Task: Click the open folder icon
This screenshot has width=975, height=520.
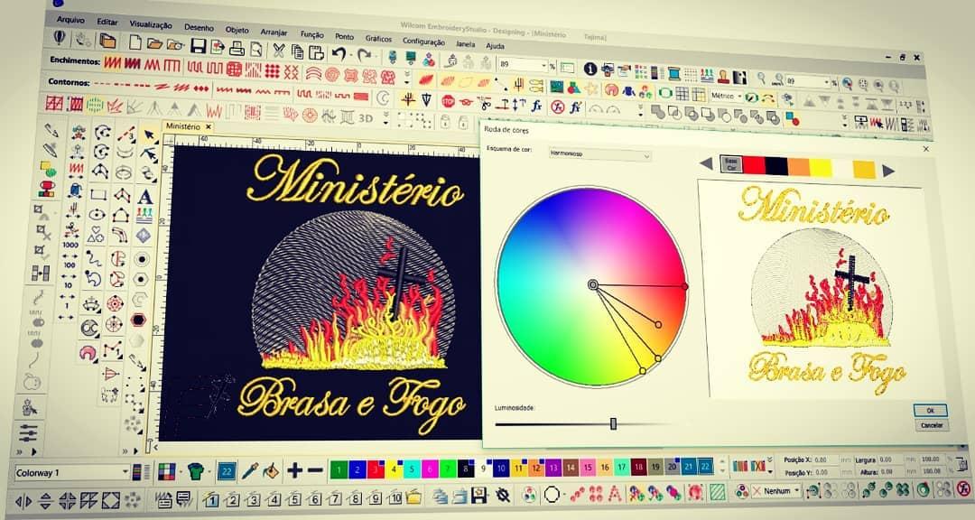Action: (x=154, y=43)
